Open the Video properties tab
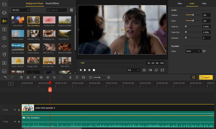This screenshot has height=129, width=216. click(180, 3)
